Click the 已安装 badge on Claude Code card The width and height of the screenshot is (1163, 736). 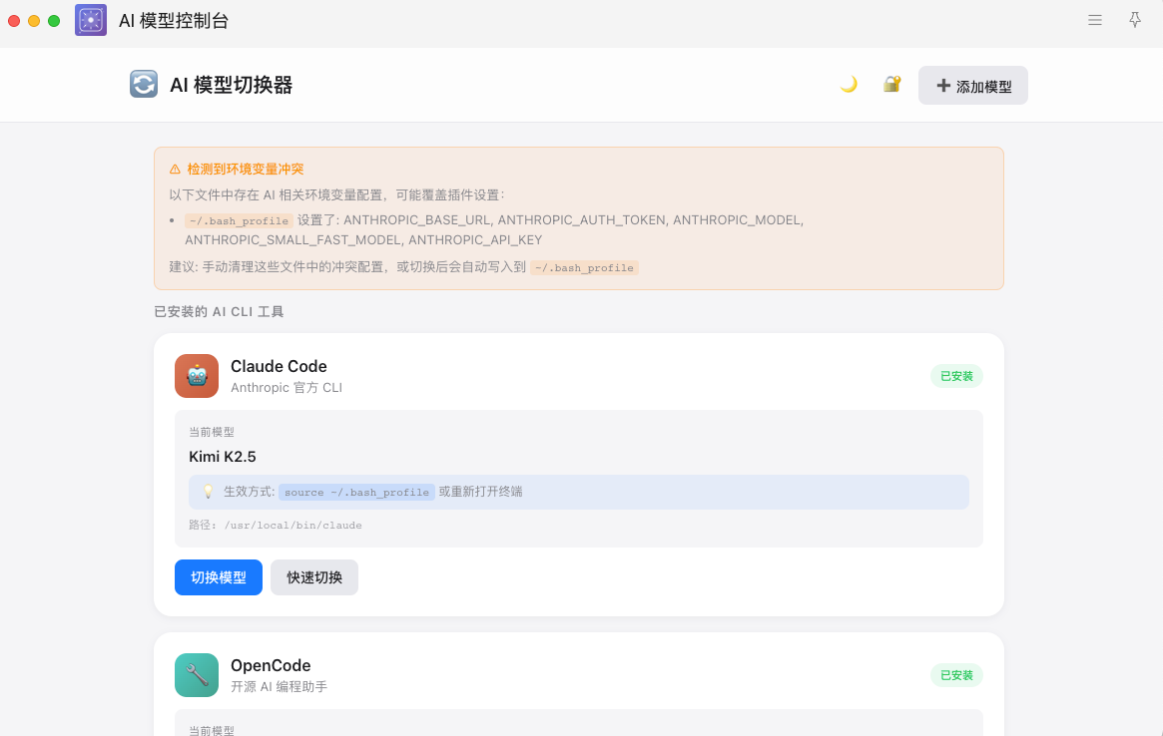coord(955,376)
